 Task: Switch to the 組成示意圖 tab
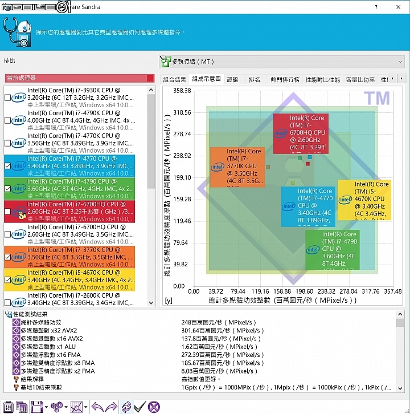tap(206, 79)
